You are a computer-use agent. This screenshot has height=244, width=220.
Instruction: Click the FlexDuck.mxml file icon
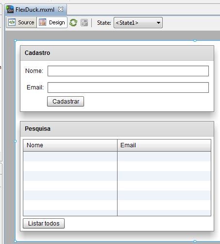10,9
